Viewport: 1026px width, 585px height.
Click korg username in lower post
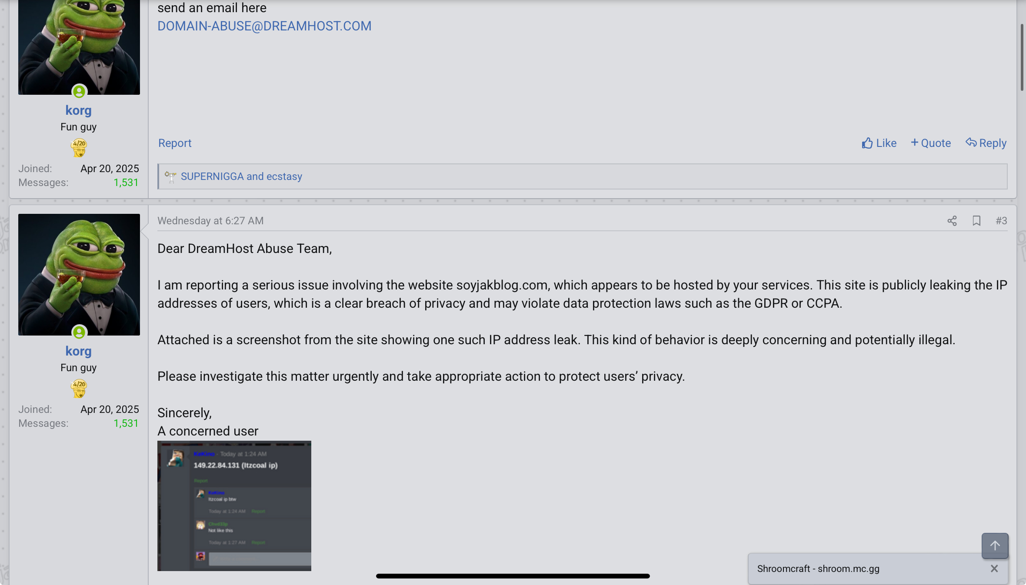(x=79, y=351)
